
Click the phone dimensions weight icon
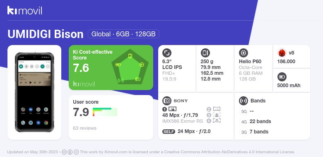205,53
